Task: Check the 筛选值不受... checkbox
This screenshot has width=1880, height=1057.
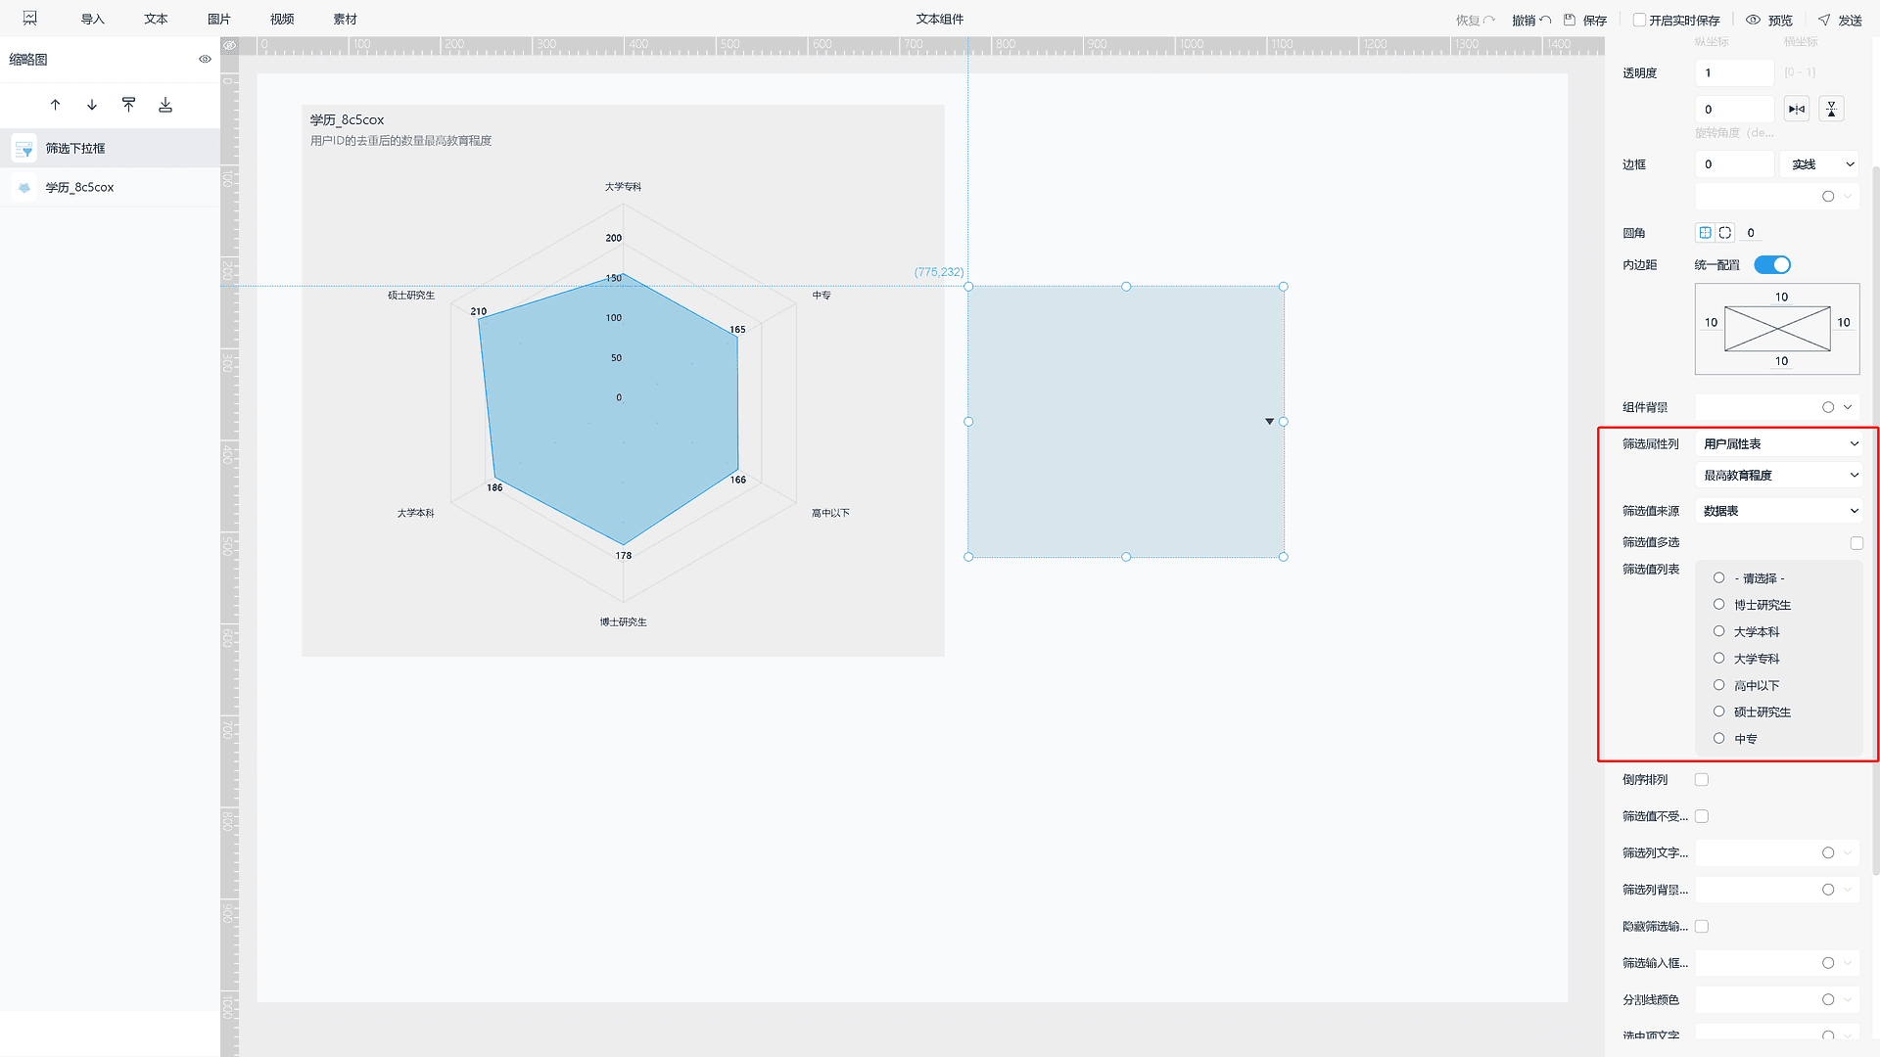Action: pos(1702,816)
